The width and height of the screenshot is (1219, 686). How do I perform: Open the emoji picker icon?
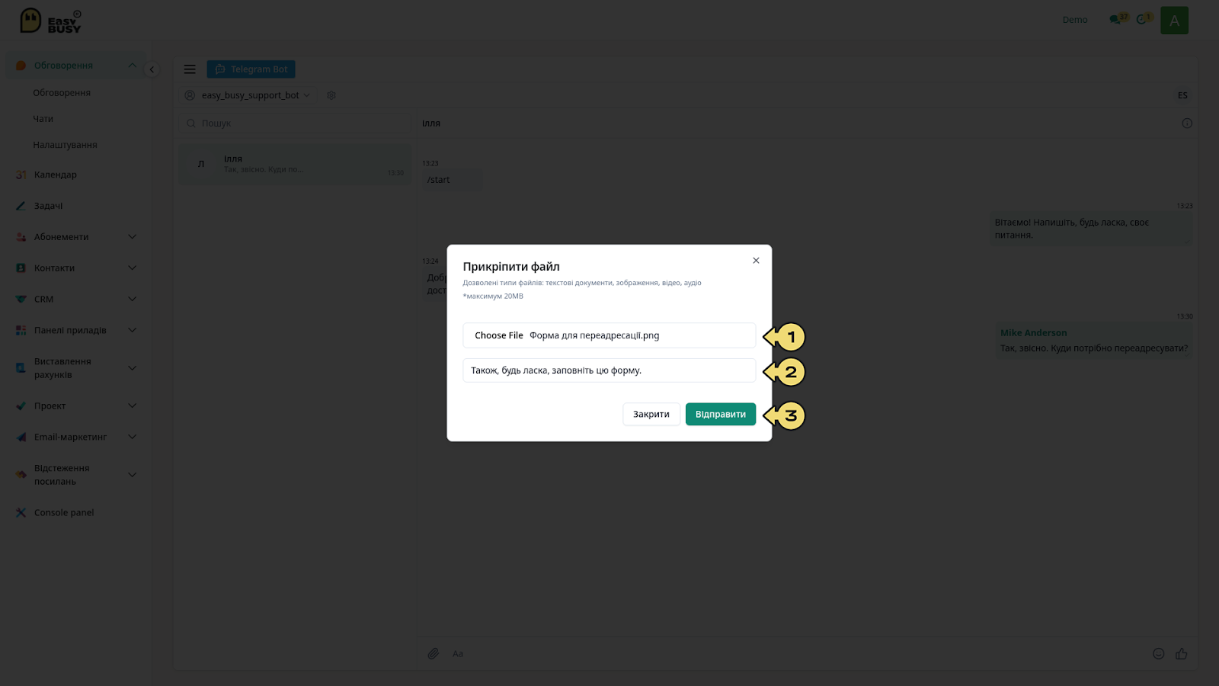(1158, 653)
